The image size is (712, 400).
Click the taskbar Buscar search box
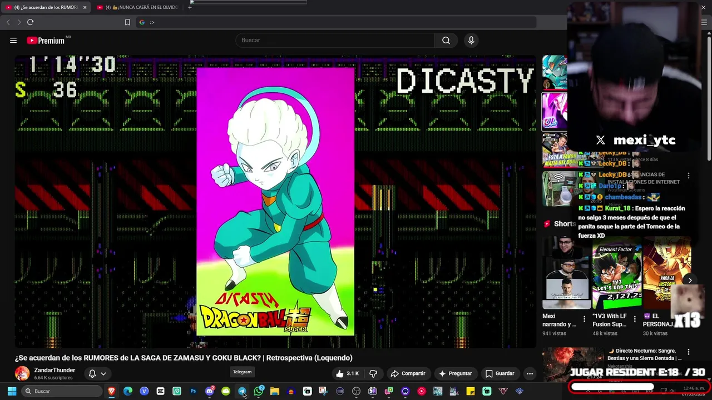62,391
